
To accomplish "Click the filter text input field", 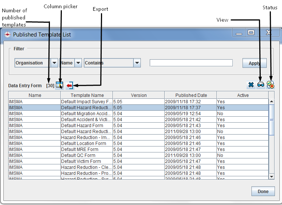I will (x=191, y=63).
